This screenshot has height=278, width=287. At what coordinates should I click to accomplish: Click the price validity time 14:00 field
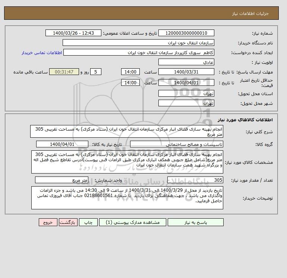[130, 82]
